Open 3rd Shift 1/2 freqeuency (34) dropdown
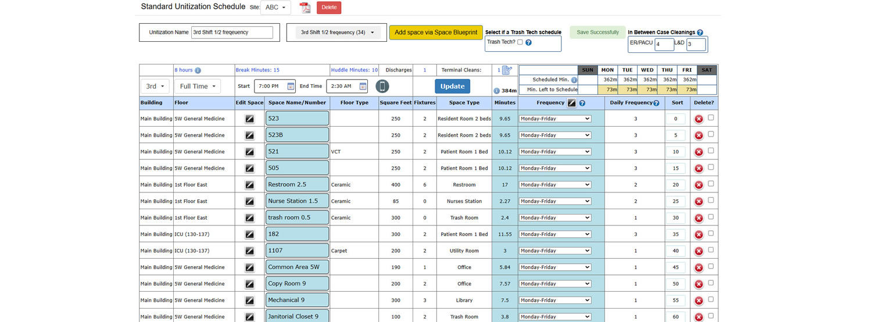 pyautogui.click(x=338, y=33)
